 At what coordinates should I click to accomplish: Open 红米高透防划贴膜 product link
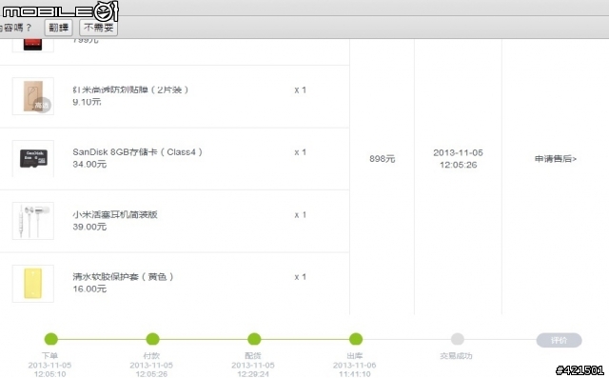click(130, 90)
